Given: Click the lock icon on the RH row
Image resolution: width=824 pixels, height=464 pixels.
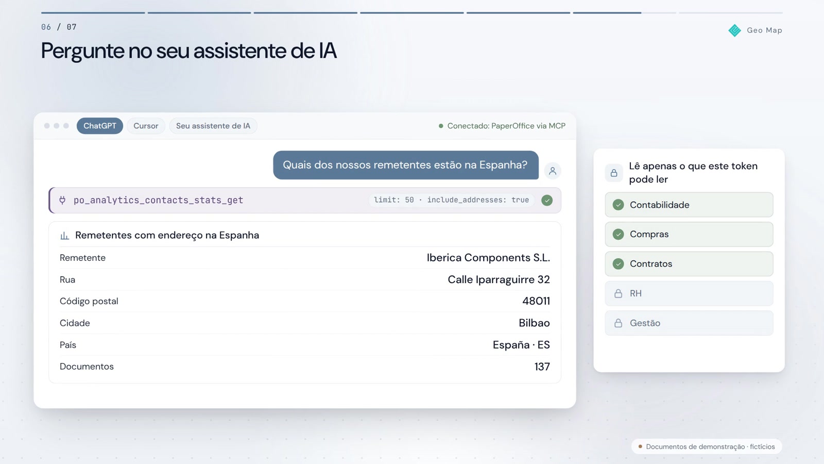Looking at the screenshot, I should click(x=618, y=293).
